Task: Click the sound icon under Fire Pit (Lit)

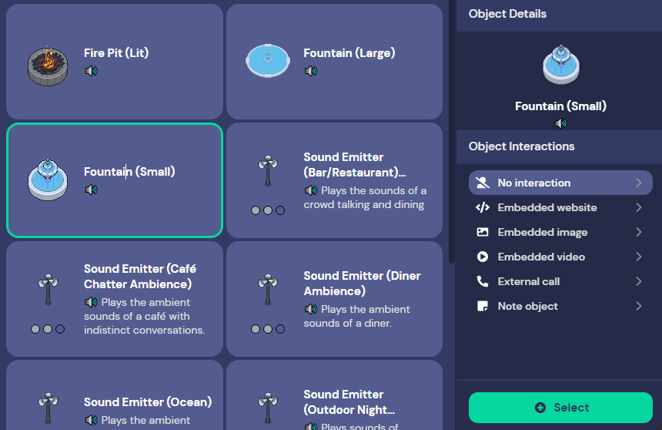Action: pos(91,71)
